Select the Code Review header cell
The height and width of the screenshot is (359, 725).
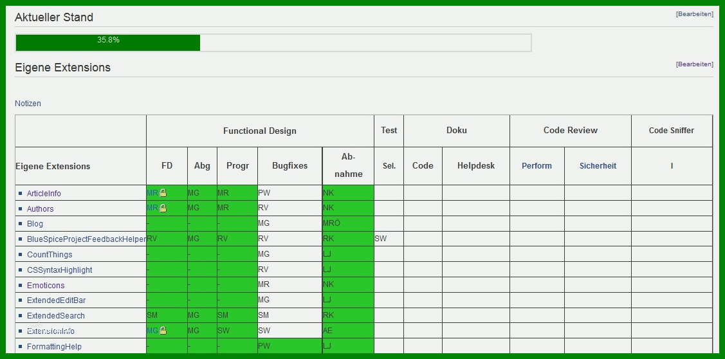(x=571, y=131)
